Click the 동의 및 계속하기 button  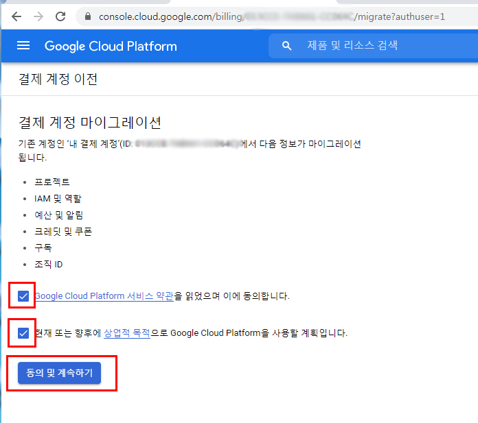[x=59, y=373]
